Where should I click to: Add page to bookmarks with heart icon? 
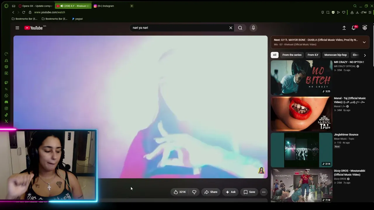pyautogui.click(x=344, y=12)
